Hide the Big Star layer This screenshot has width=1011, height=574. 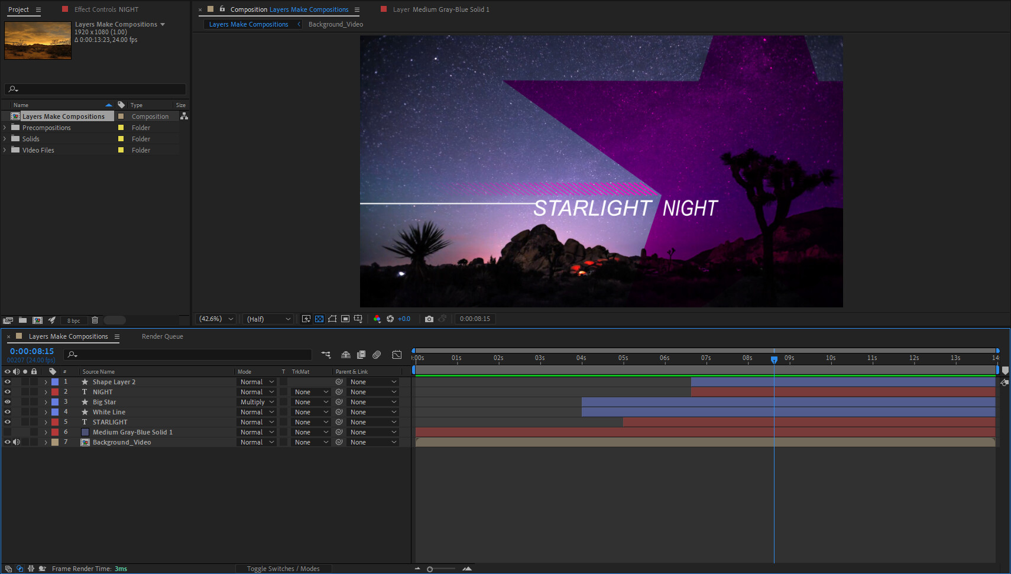(8, 402)
